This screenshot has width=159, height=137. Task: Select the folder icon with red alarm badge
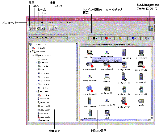pyautogui.click(x=89, y=89)
